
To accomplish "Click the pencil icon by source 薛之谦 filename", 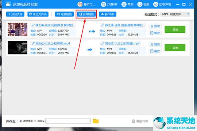I will coord(33,25).
